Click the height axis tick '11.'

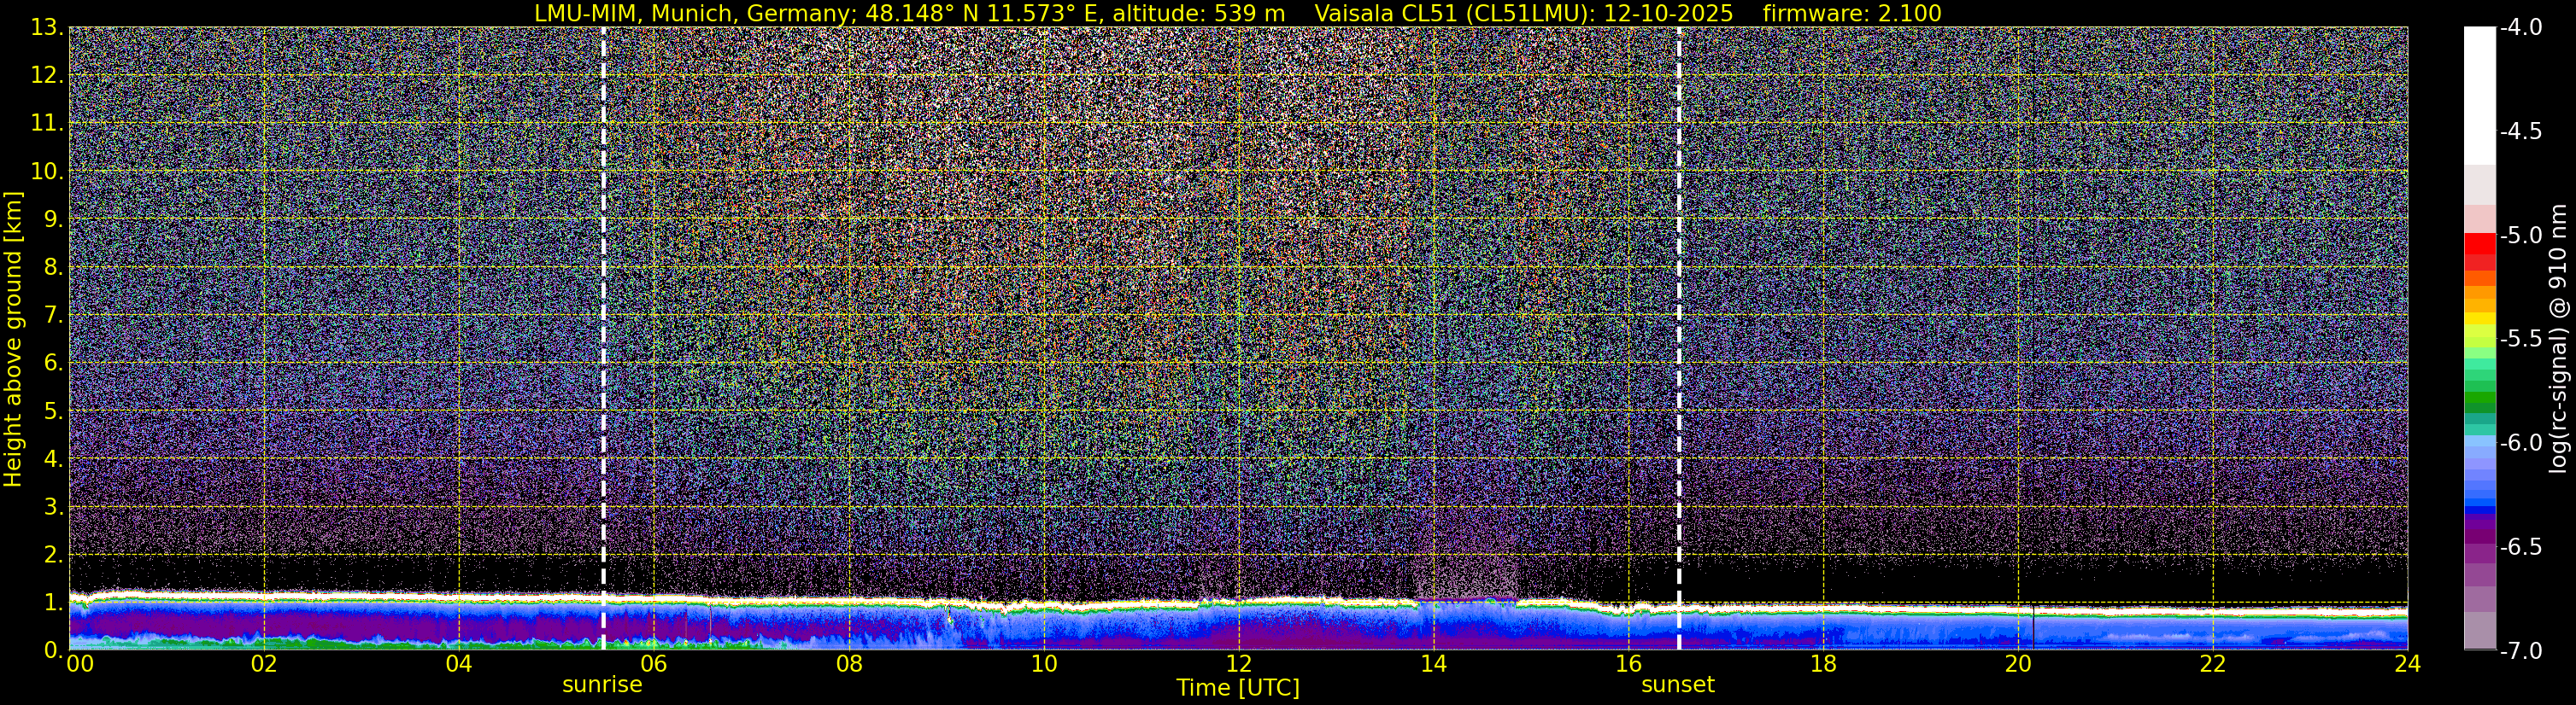click(x=48, y=124)
